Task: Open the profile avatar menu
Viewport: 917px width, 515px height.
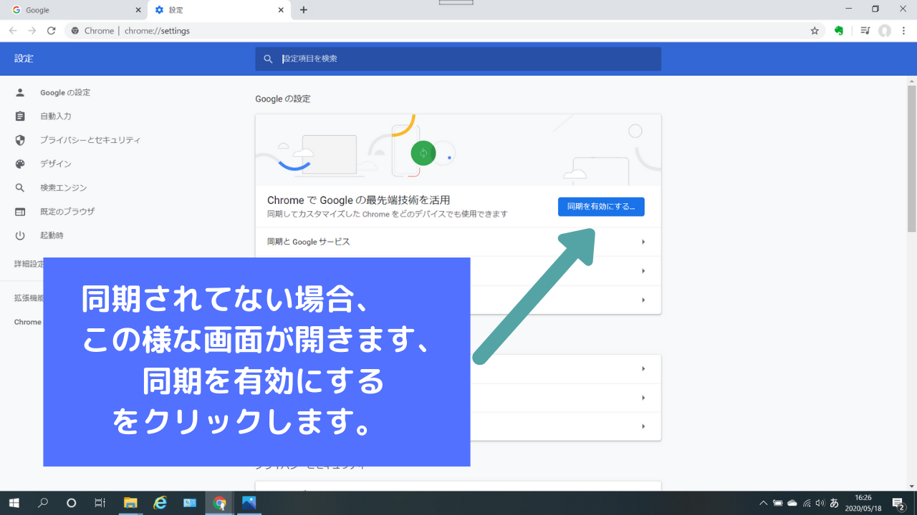Action: [x=885, y=31]
